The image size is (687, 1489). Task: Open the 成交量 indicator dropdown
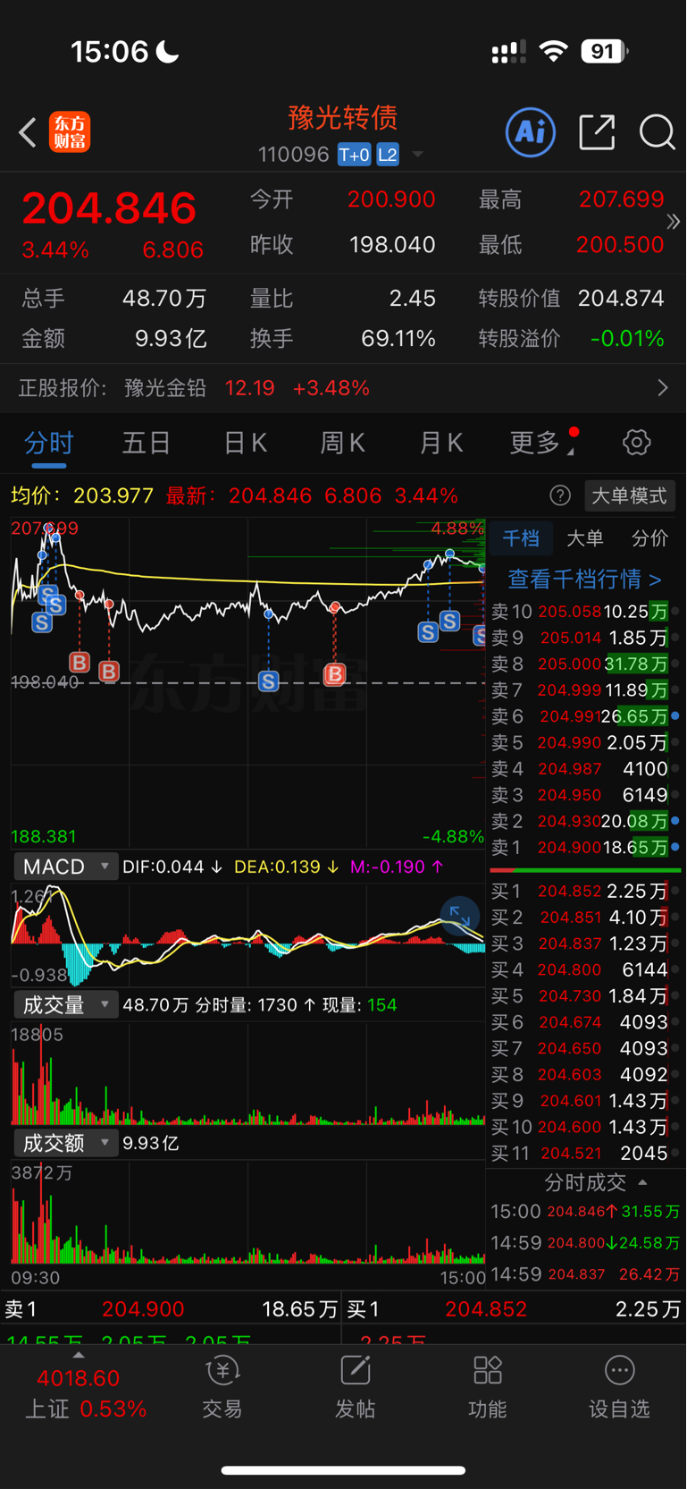coord(65,1005)
